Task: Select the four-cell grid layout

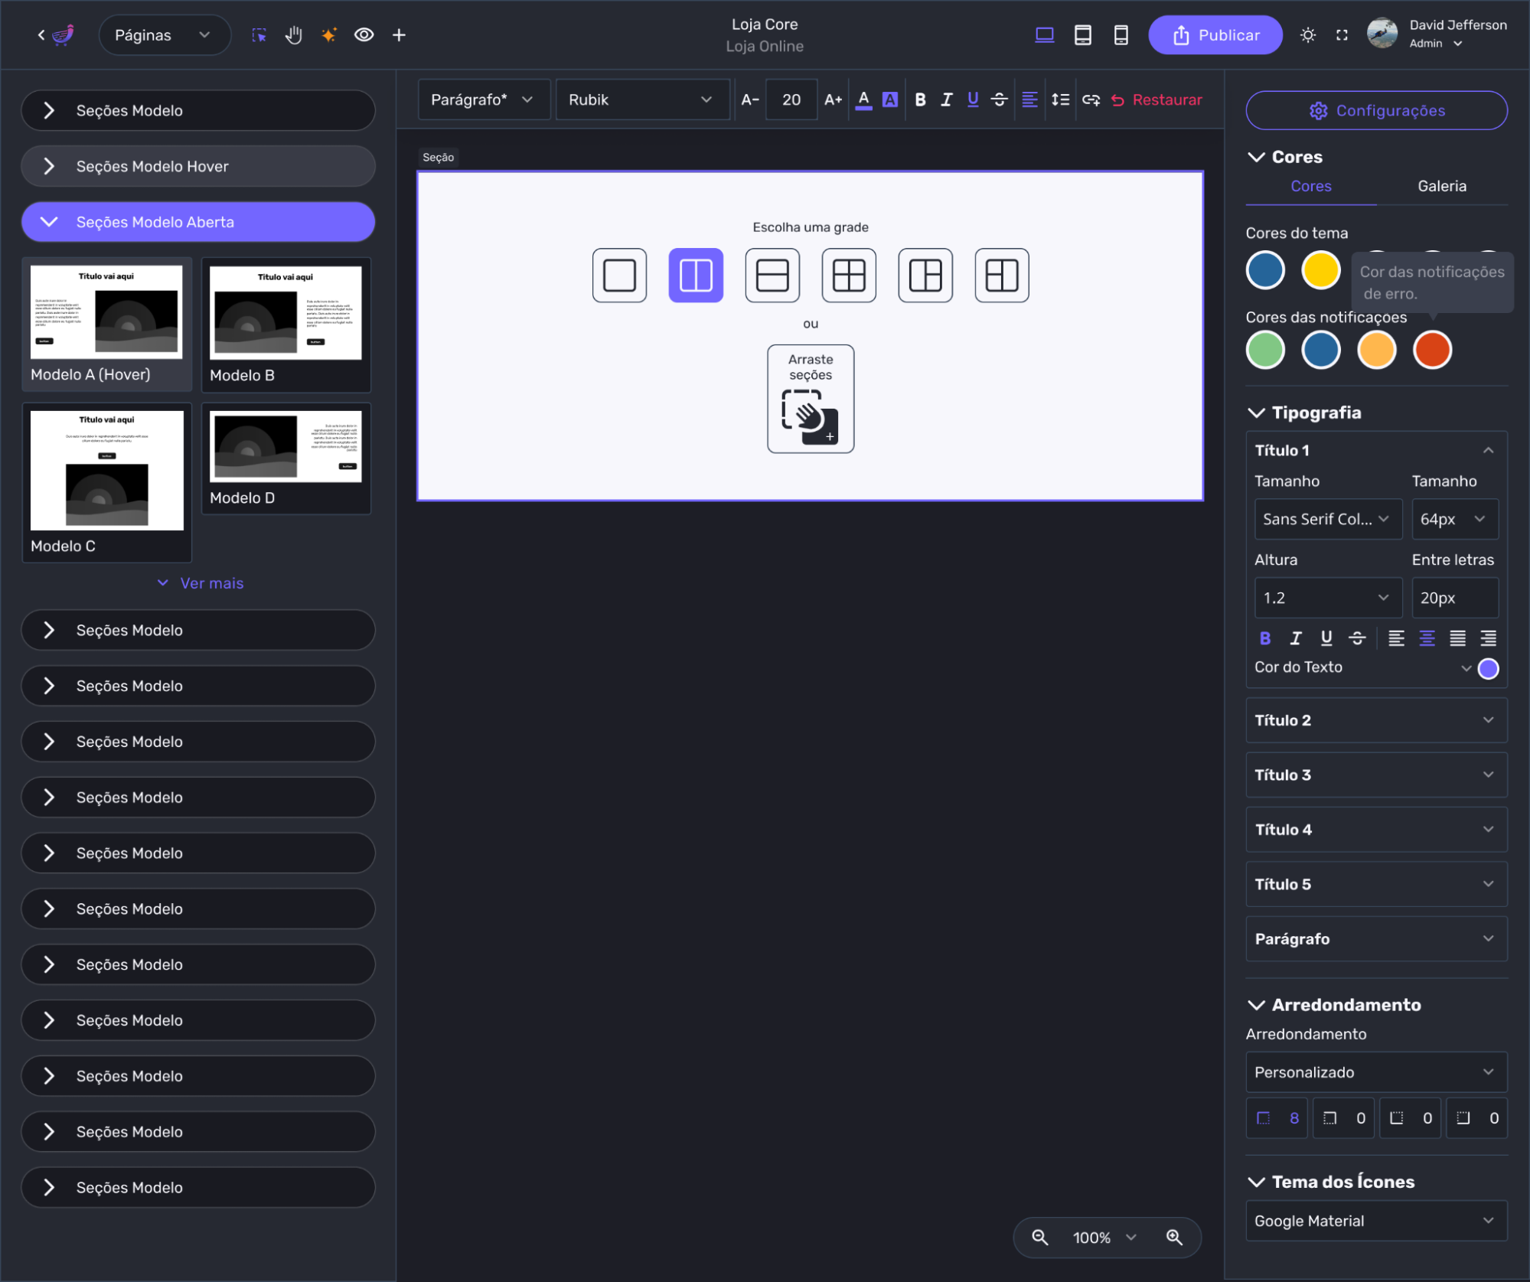Action: (848, 276)
